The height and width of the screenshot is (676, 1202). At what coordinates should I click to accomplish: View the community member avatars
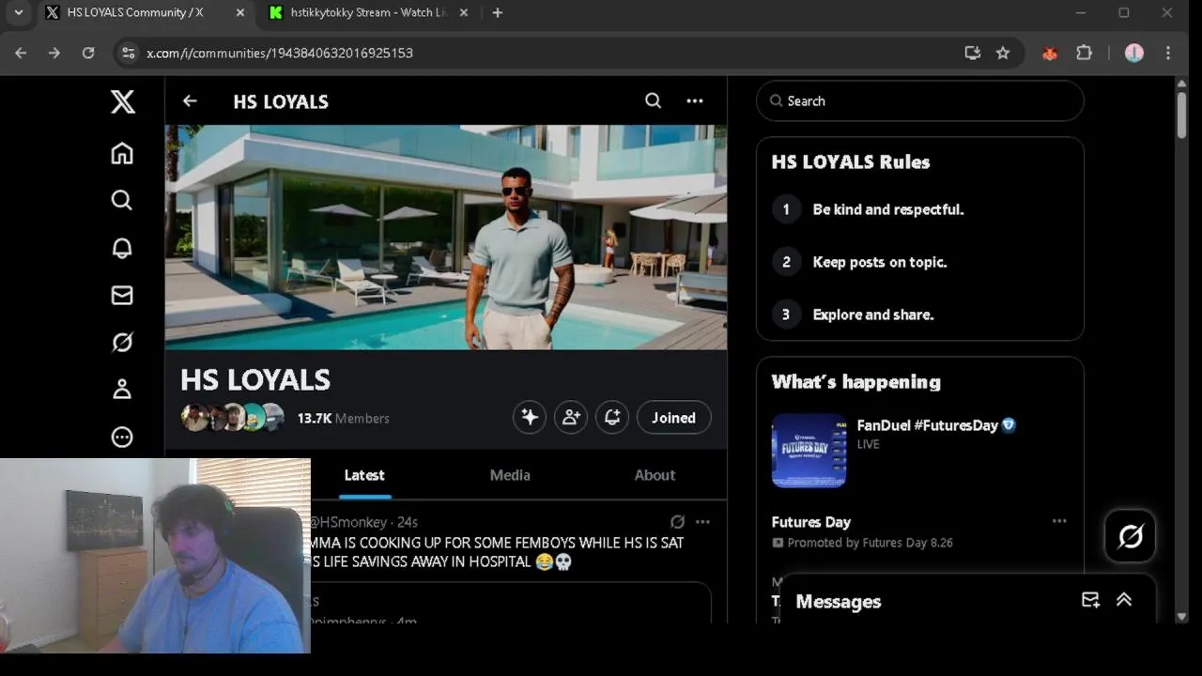[232, 418]
